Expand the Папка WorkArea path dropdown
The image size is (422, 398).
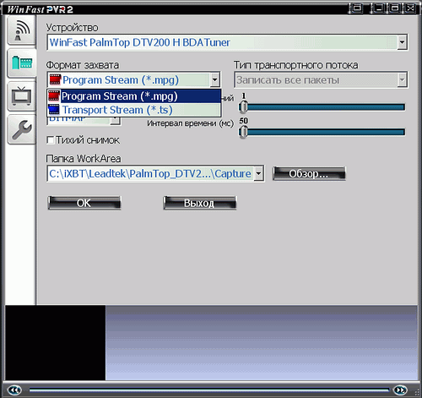258,173
